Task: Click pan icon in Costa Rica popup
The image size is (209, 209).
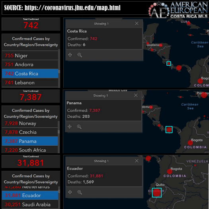Action: point(70,55)
